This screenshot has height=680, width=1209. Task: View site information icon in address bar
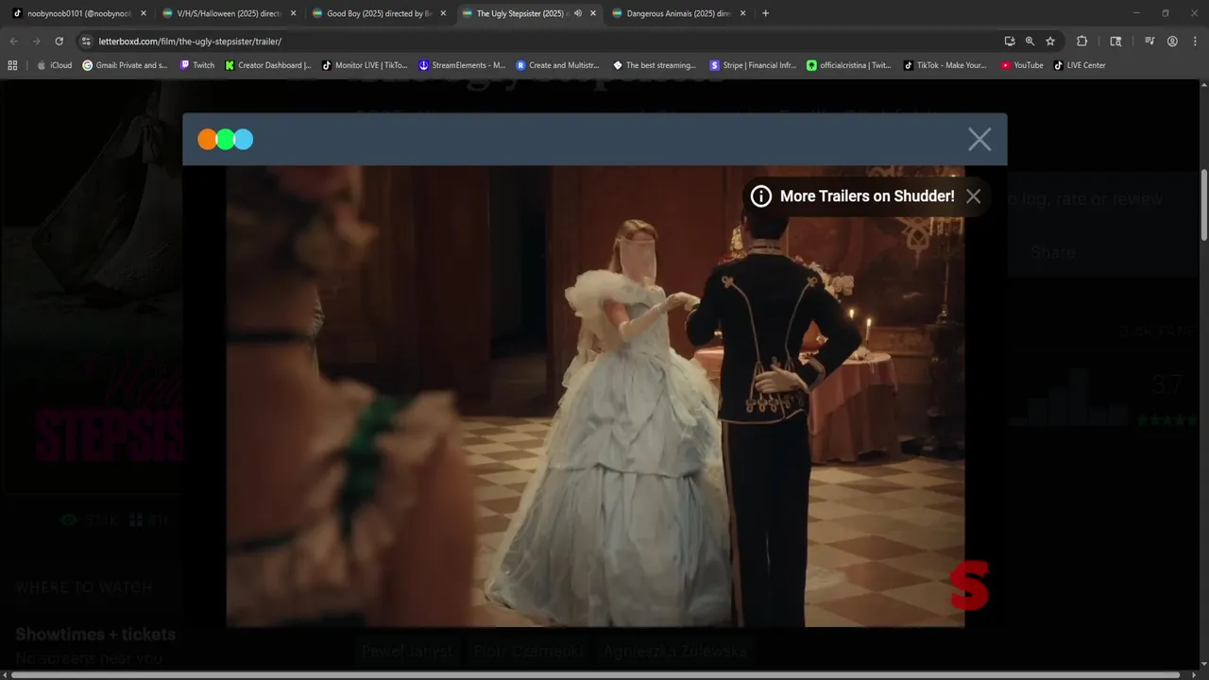(86, 42)
